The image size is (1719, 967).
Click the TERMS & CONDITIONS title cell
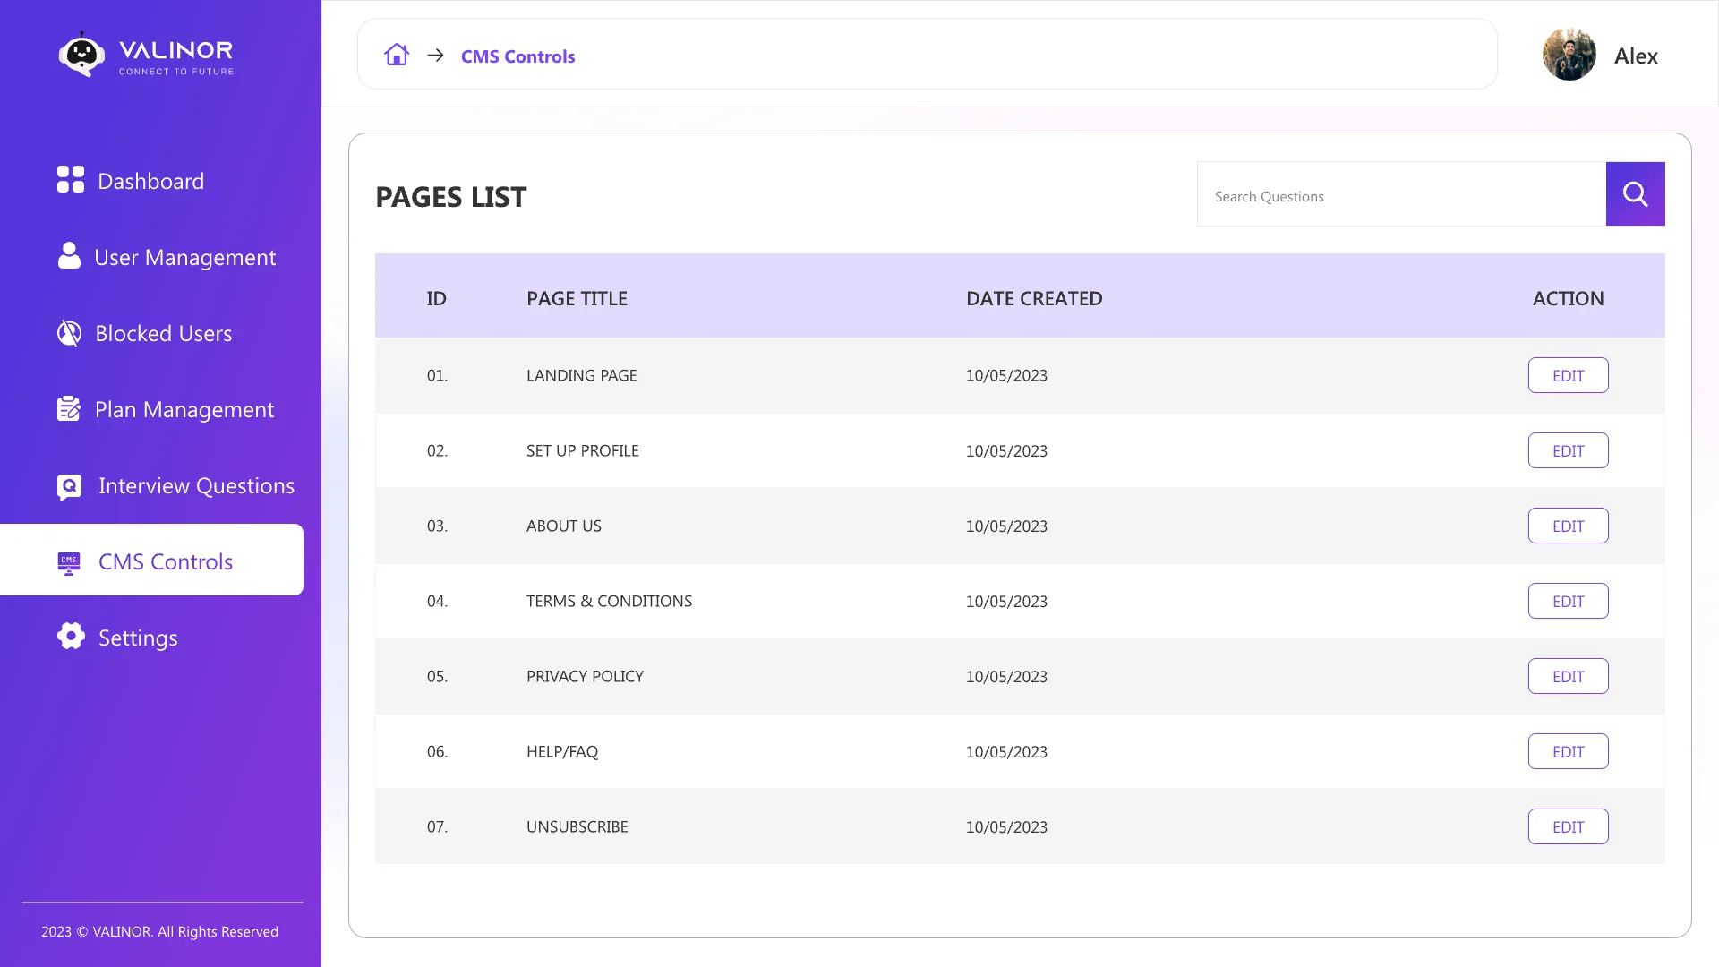click(x=609, y=601)
